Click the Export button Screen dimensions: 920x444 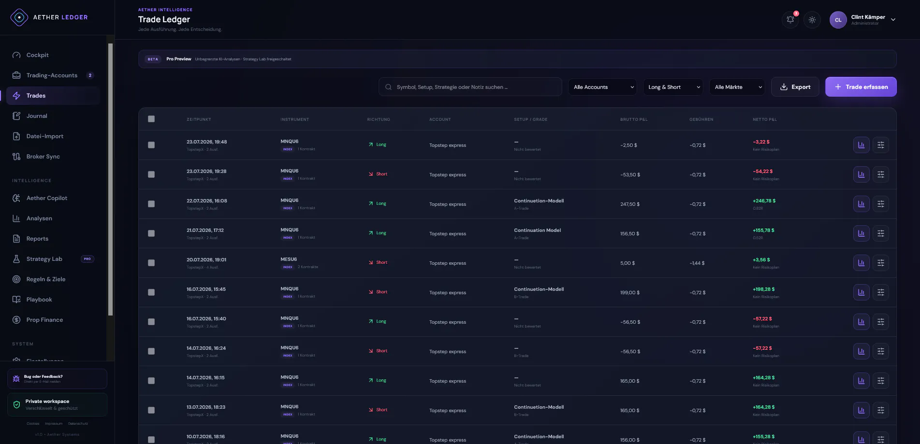click(x=795, y=87)
